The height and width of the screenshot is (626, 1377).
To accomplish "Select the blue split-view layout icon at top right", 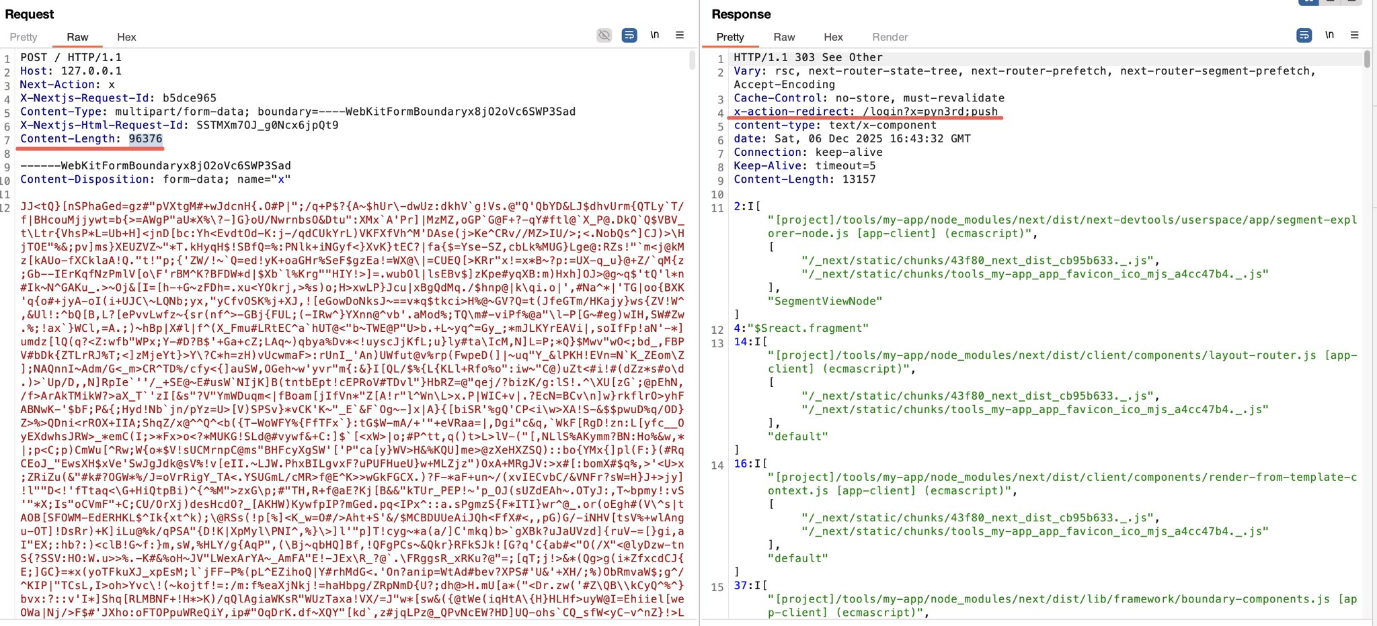I will click(x=1308, y=3).
